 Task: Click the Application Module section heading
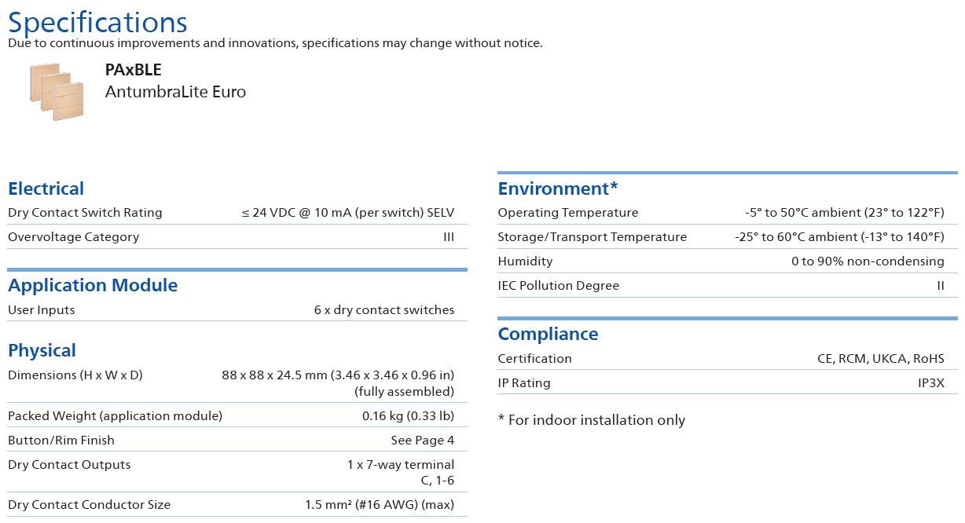point(93,285)
